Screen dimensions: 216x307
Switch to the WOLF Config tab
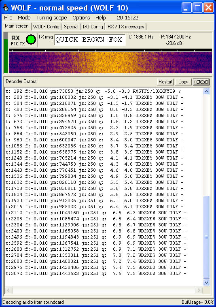click(x=46, y=27)
